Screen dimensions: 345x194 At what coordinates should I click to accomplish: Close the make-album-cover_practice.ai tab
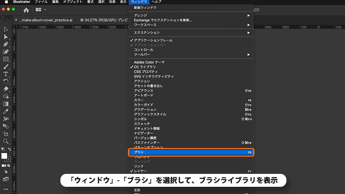click(16, 20)
